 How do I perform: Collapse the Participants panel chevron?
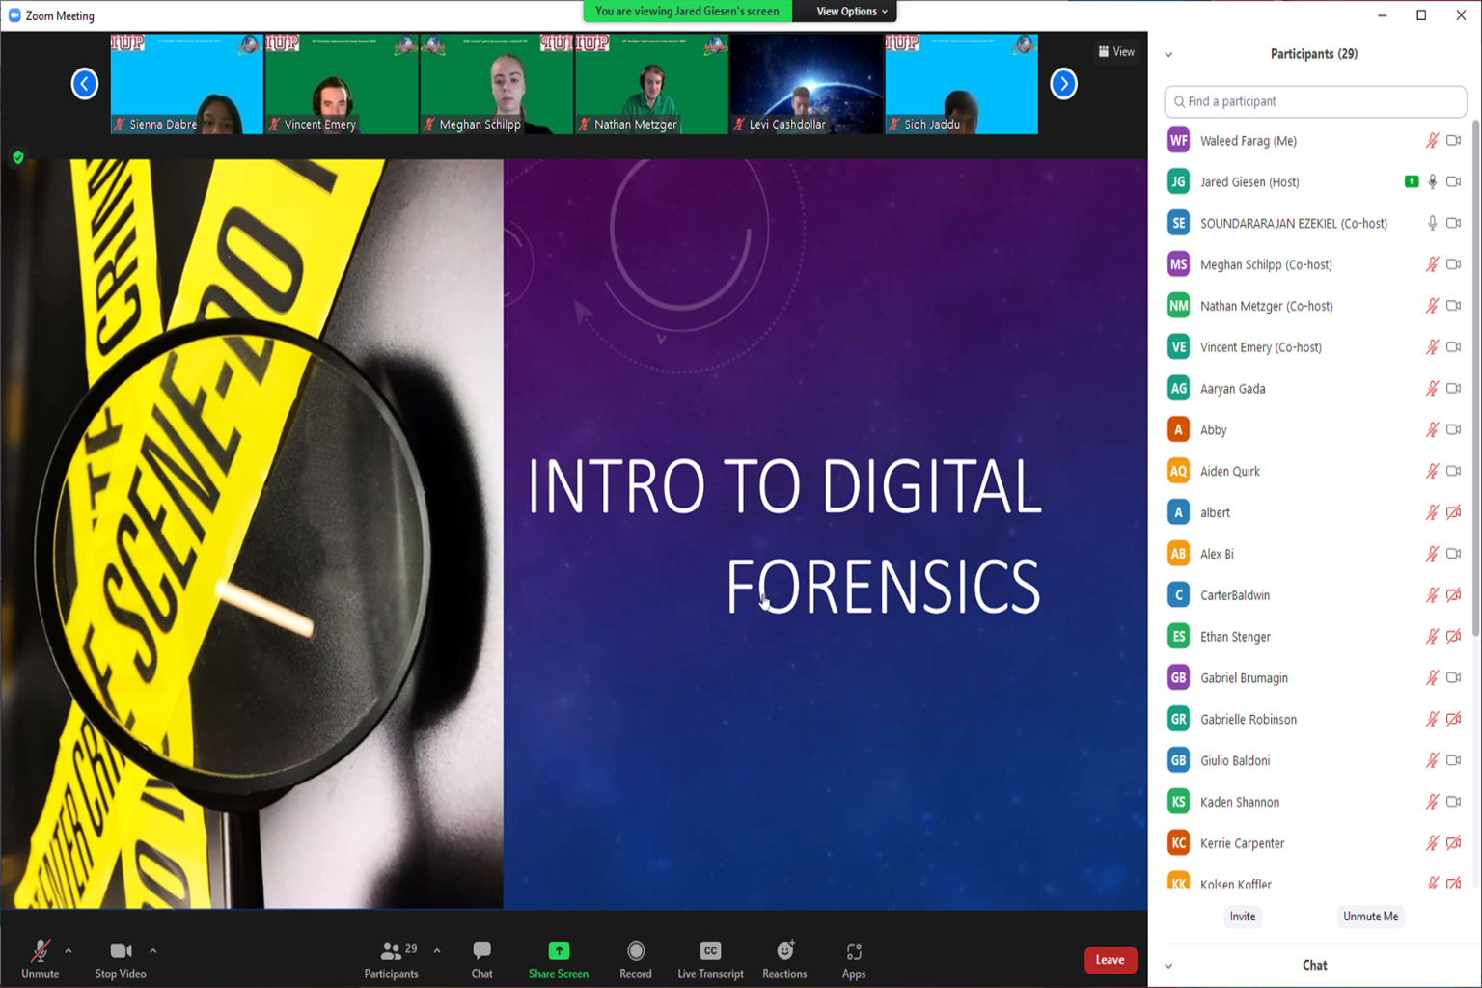pyautogui.click(x=1168, y=55)
